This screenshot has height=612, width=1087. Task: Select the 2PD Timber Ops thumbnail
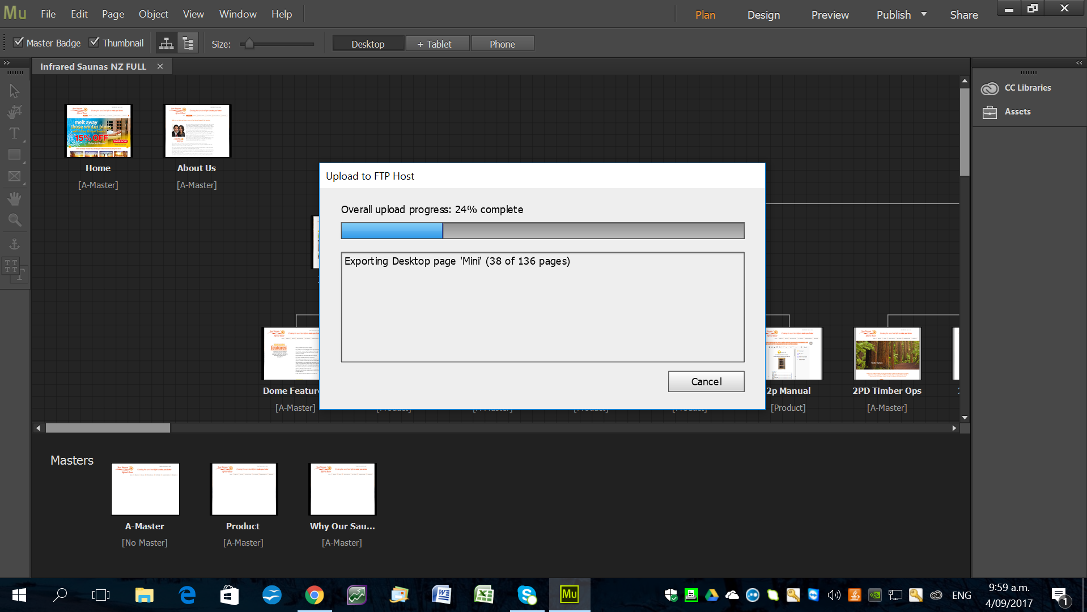point(888,354)
